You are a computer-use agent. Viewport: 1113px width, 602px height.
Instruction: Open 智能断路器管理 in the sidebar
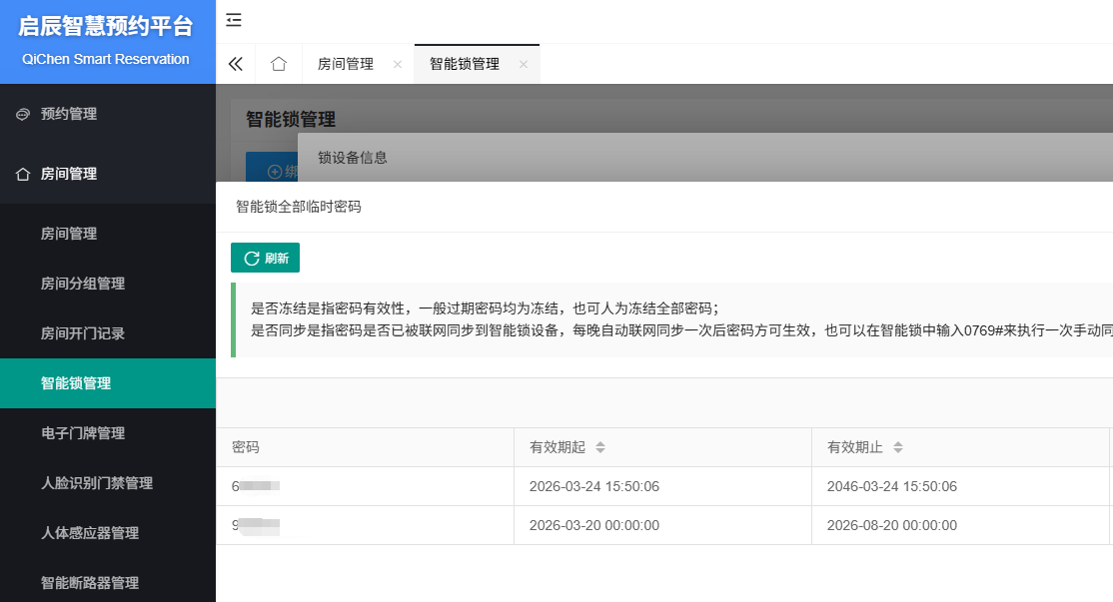pos(90,583)
